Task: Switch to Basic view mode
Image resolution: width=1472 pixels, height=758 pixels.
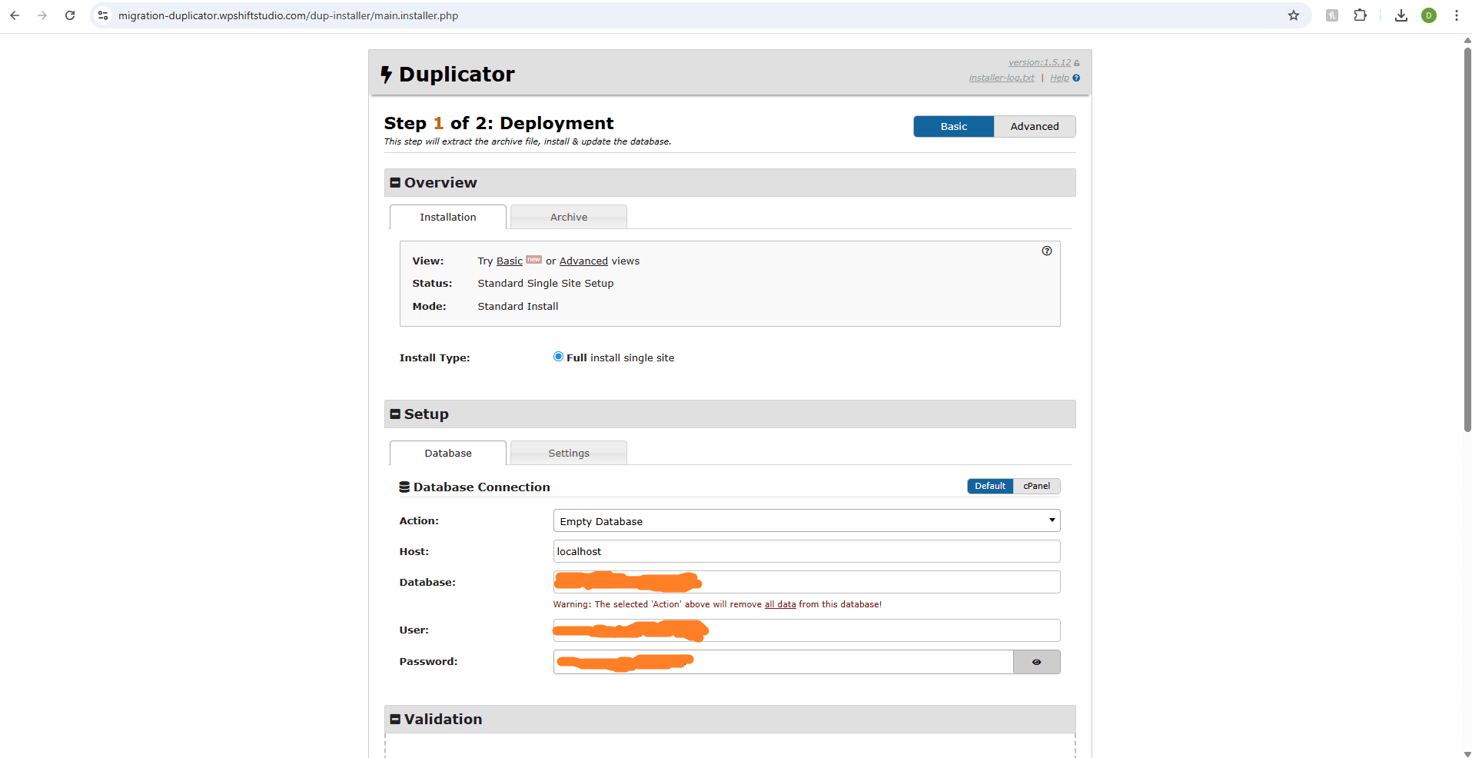Action: 954,126
